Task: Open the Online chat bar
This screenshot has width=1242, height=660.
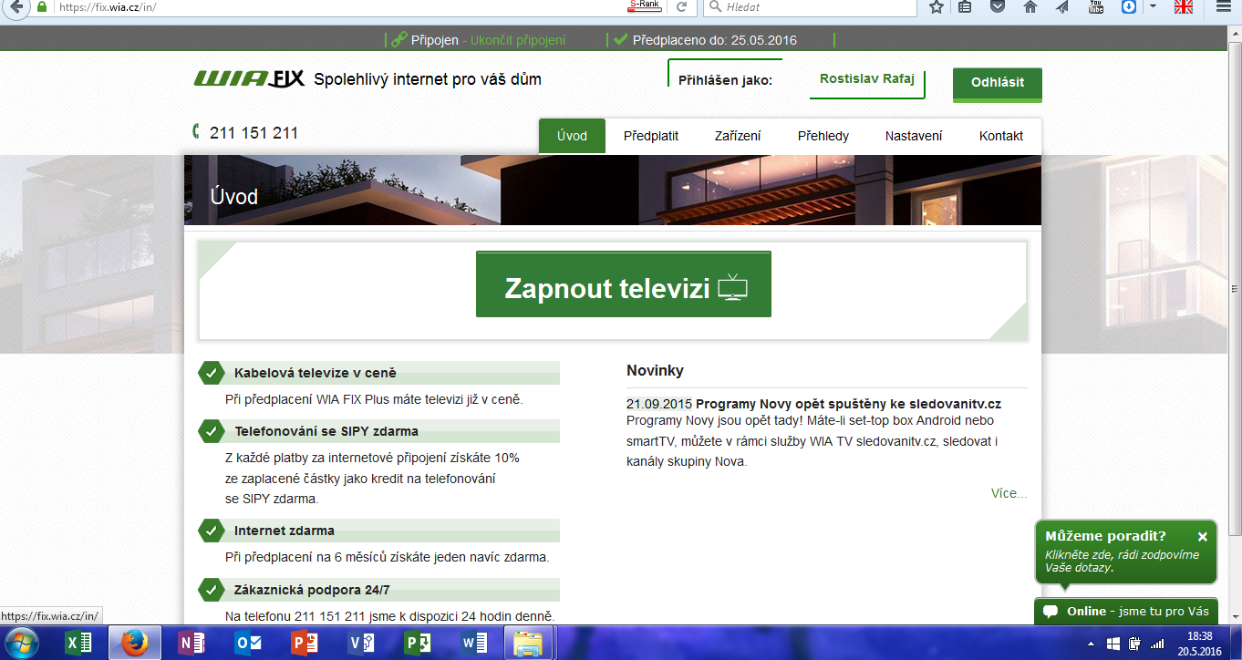Action: pyautogui.click(x=1126, y=611)
